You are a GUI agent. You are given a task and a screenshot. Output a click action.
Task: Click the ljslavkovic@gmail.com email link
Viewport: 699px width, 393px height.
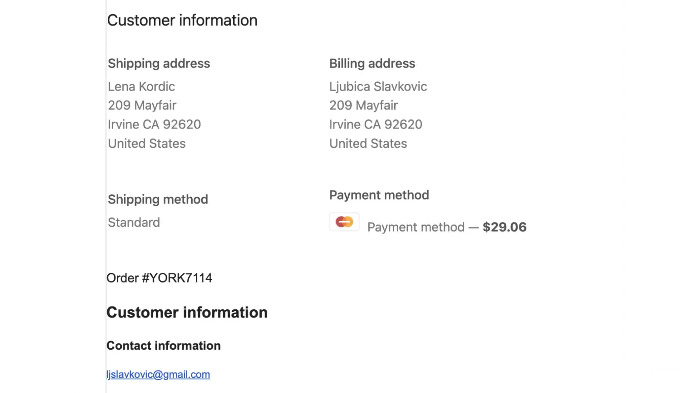[x=158, y=375]
